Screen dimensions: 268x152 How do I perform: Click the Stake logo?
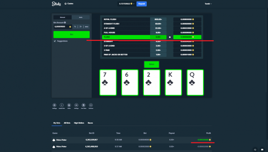56,4
